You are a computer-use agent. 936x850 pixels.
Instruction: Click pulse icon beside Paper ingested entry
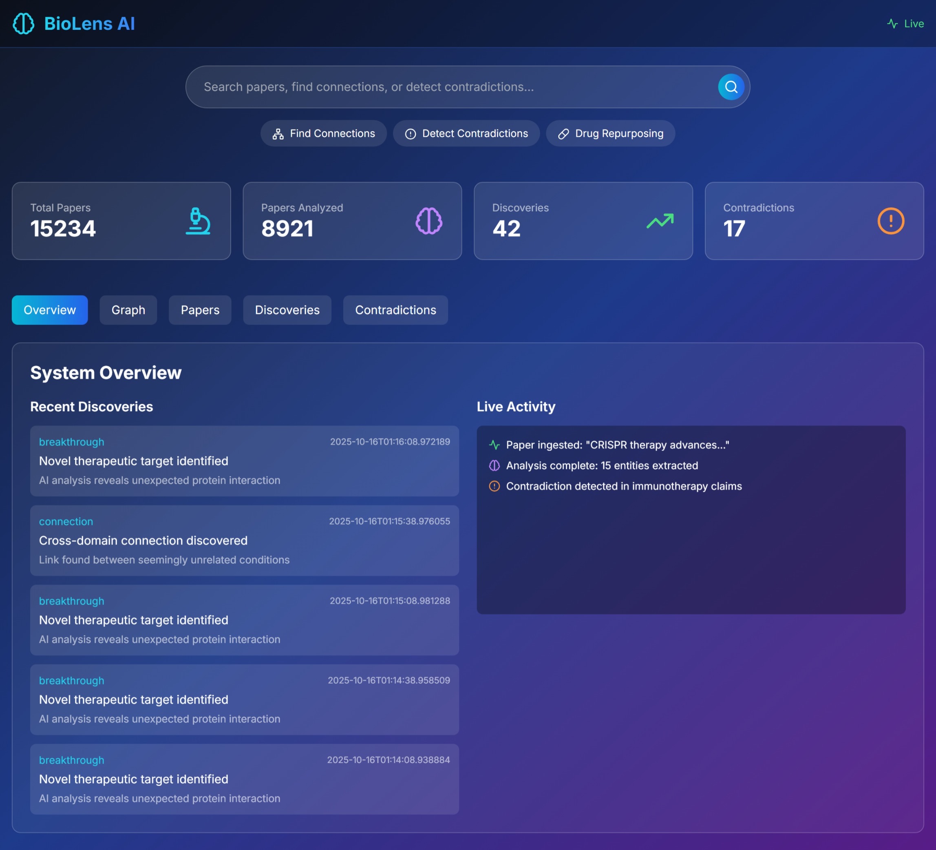tap(494, 445)
